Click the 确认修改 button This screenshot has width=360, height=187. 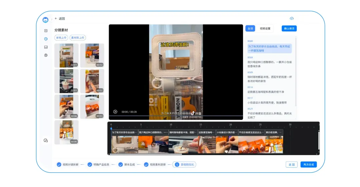289,29
